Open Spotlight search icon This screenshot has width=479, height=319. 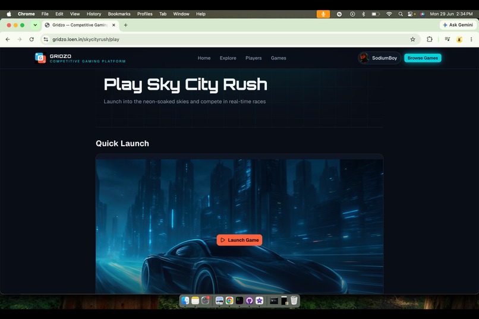(401, 14)
